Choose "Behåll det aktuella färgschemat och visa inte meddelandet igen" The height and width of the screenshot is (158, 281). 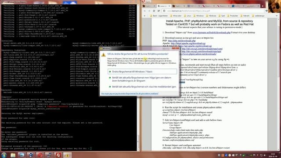(x=142, y=87)
